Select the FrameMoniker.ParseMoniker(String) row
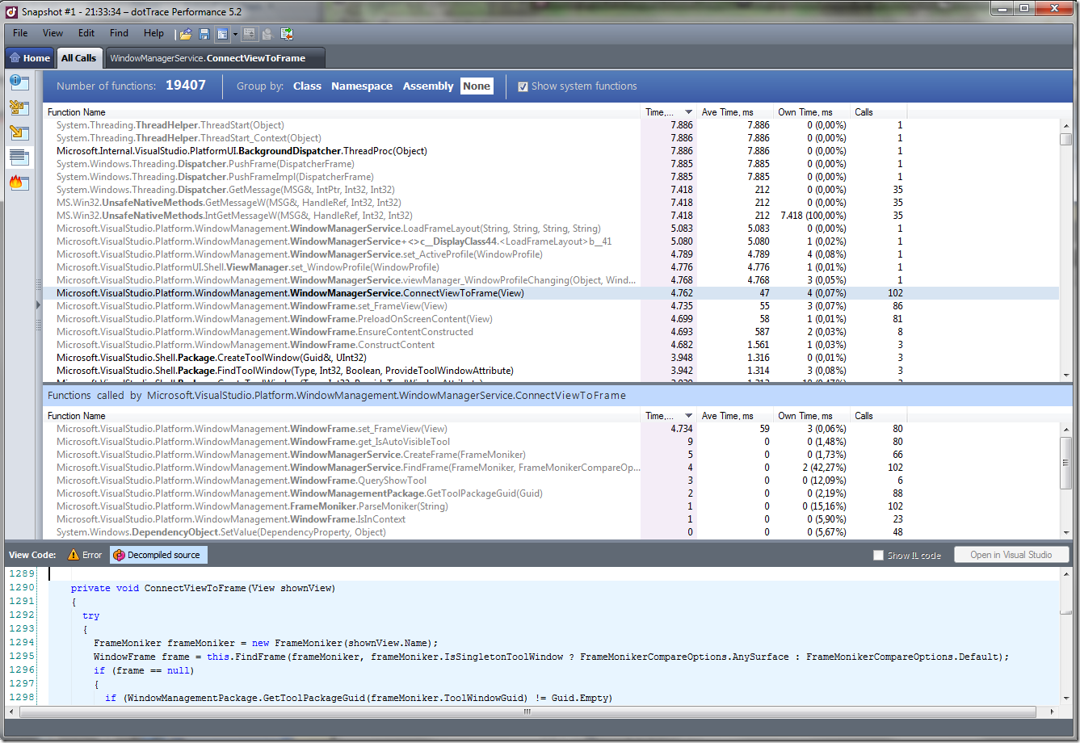The image size is (1080, 743). (552, 506)
